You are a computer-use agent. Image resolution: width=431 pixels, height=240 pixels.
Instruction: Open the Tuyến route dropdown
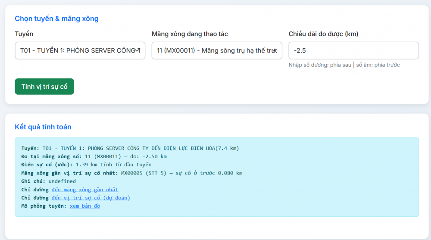tap(80, 50)
